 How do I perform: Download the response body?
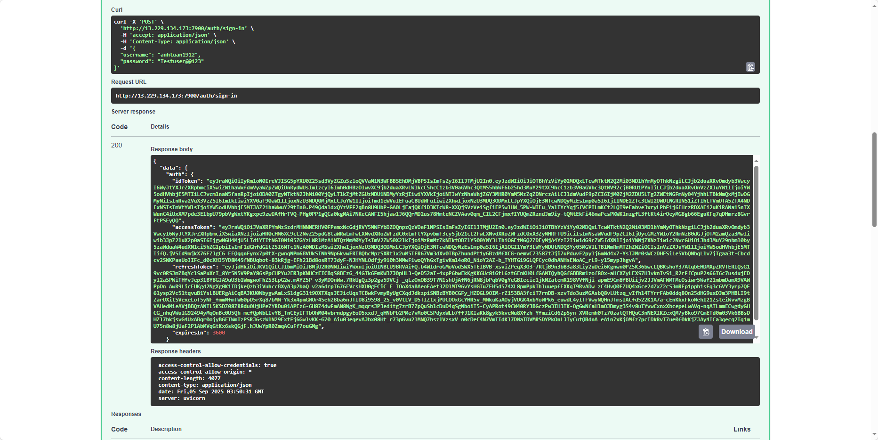(736, 332)
